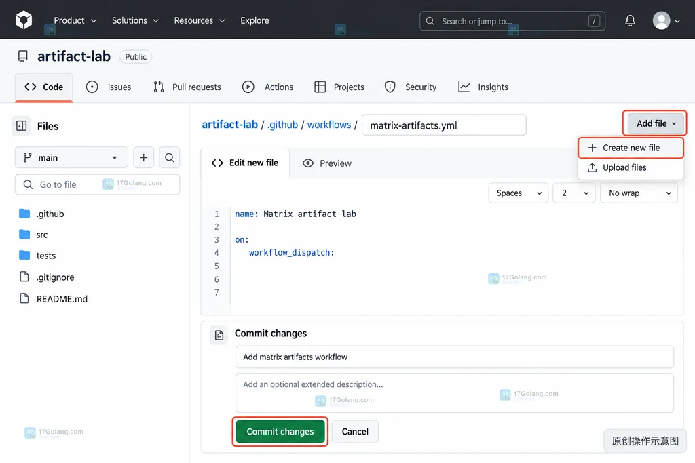Expand the Resources menu
695x463 pixels.
pos(200,20)
